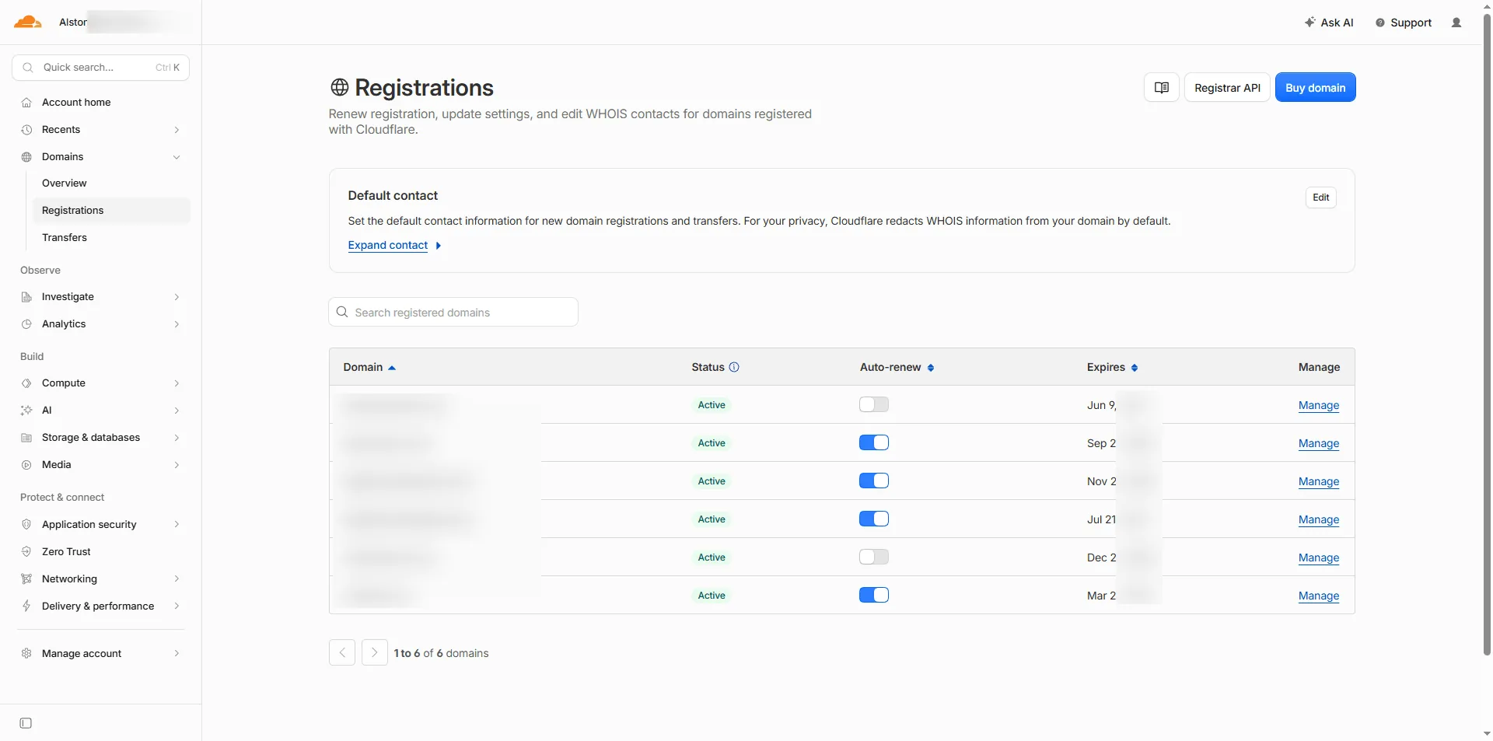Expand the Analytics menu

pos(102,324)
